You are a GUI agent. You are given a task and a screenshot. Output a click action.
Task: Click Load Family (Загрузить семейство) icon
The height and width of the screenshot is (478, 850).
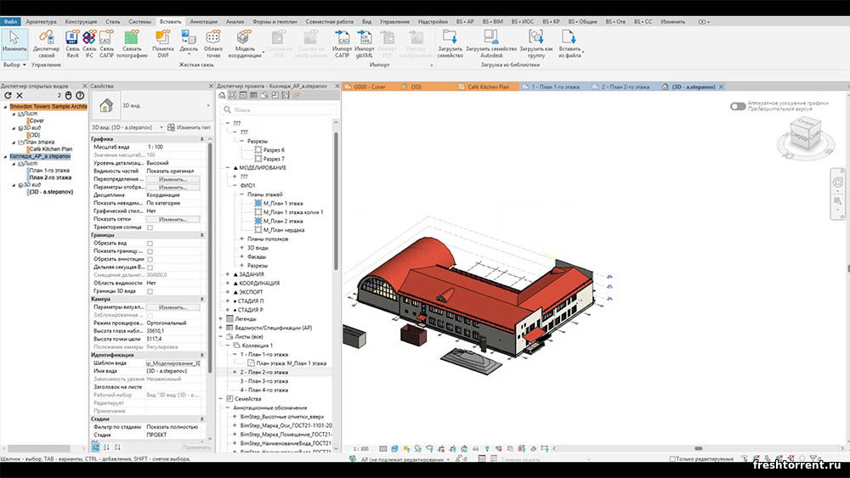[450, 37]
